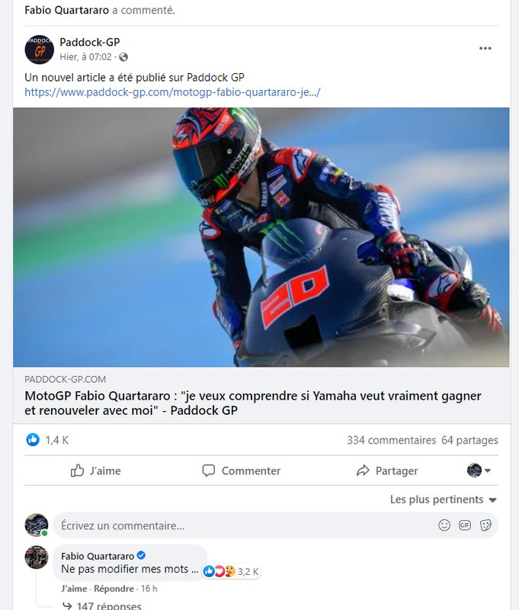This screenshot has width=519, height=610.
Task: Open the Quartararo motorcycle article image
Action: 261,237
